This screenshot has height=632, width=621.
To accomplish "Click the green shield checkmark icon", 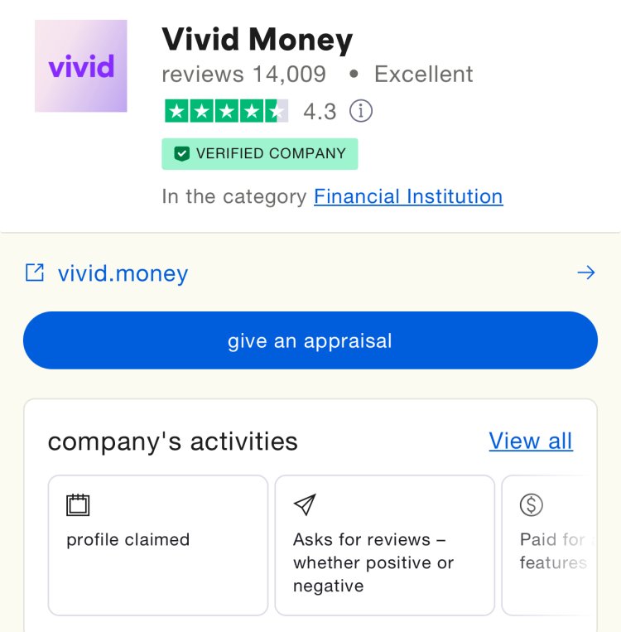I will [182, 153].
